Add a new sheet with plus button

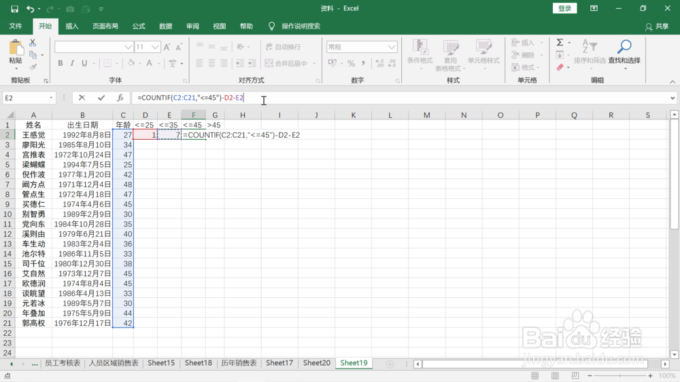click(x=390, y=364)
